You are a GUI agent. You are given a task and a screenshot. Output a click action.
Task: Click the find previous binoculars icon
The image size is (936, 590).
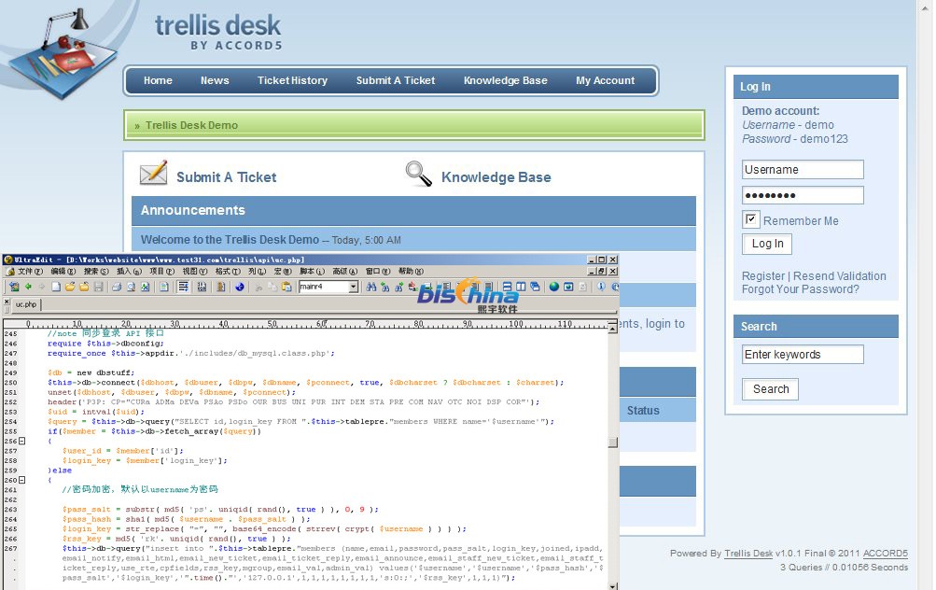385,287
